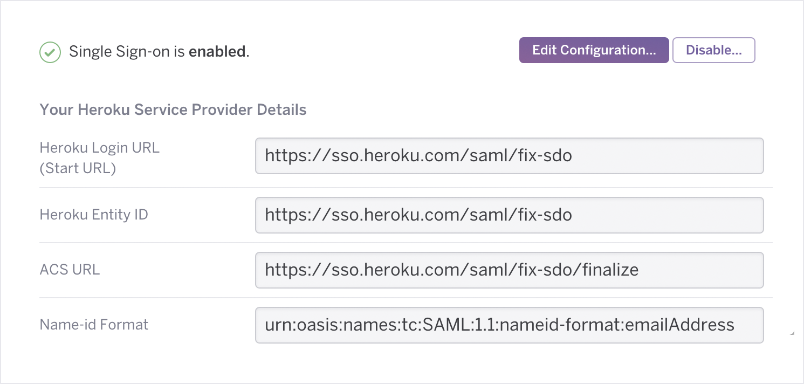Click the divider below the Login URL row

coord(402,188)
